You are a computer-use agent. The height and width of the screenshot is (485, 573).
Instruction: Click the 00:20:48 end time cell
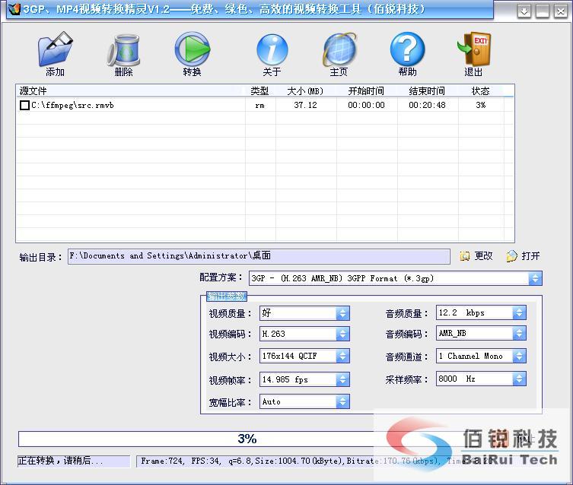(427, 105)
